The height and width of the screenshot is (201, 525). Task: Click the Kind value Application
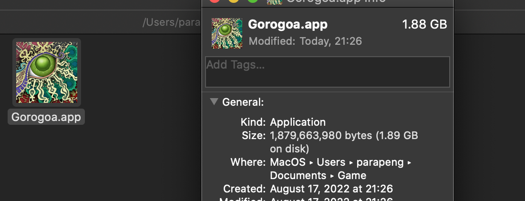pyautogui.click(x=298, y=122)
